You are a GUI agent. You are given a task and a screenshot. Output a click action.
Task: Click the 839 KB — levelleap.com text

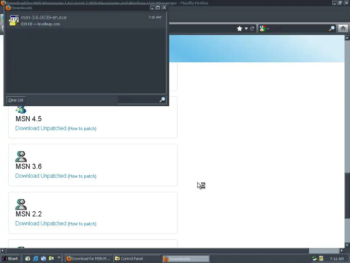pos(40,24)
